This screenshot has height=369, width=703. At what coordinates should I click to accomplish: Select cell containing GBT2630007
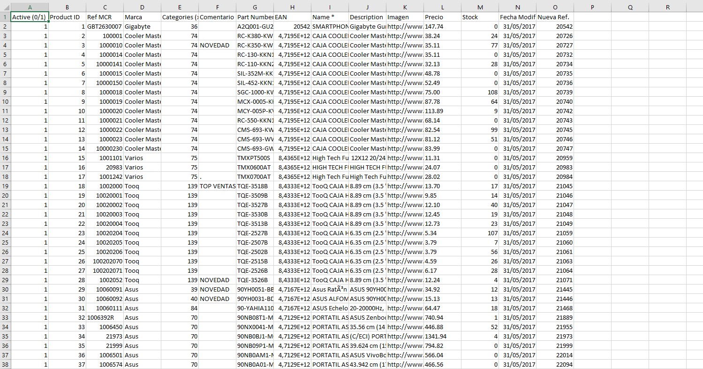(x=105, y=26)
